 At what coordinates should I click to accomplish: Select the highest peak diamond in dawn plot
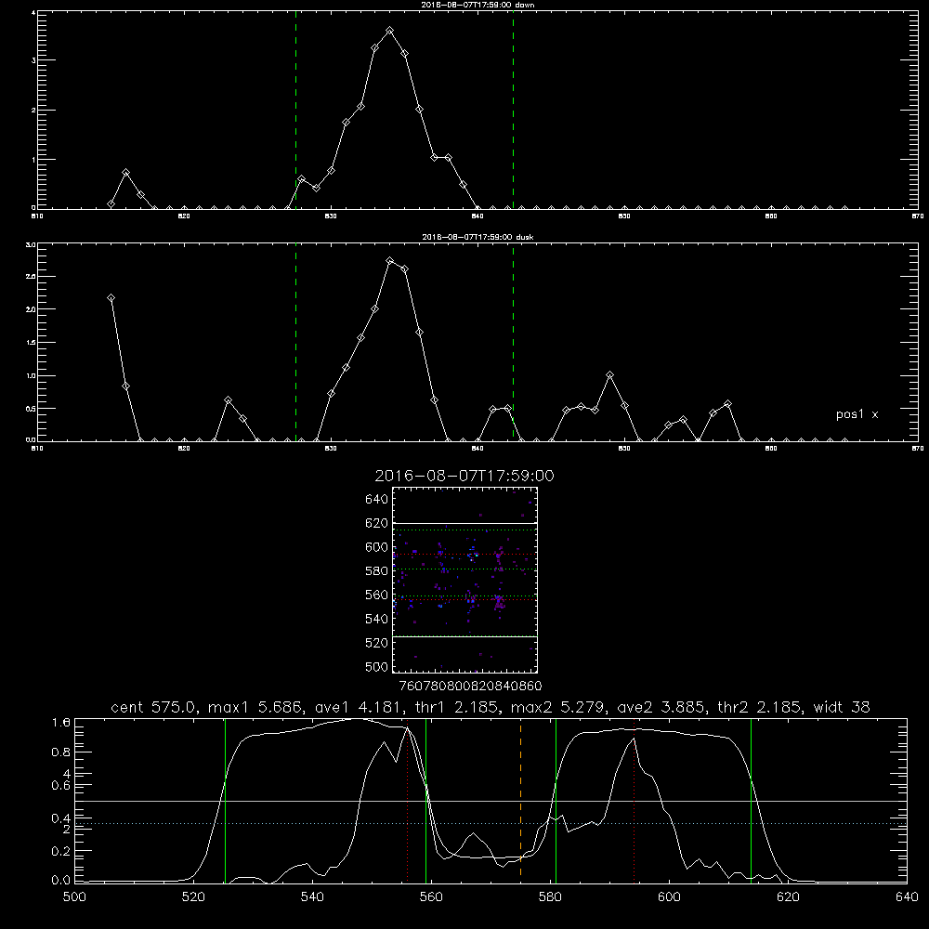tap(389, 31)
